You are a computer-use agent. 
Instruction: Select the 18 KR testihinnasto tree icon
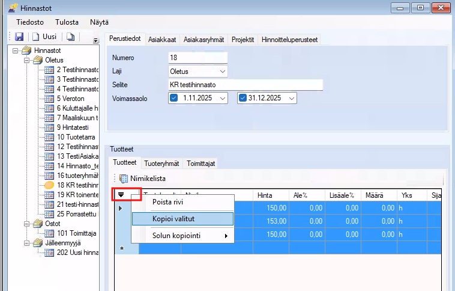coord(49,185)
